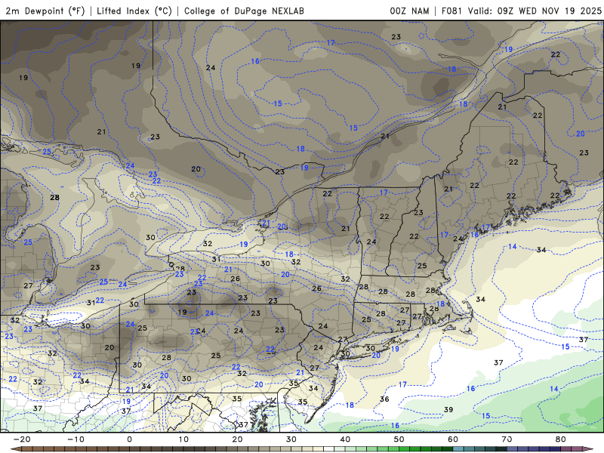Screen dimensions: 604x453
Task: Click the left arrow end of color bar
Action: pos(16,449)
